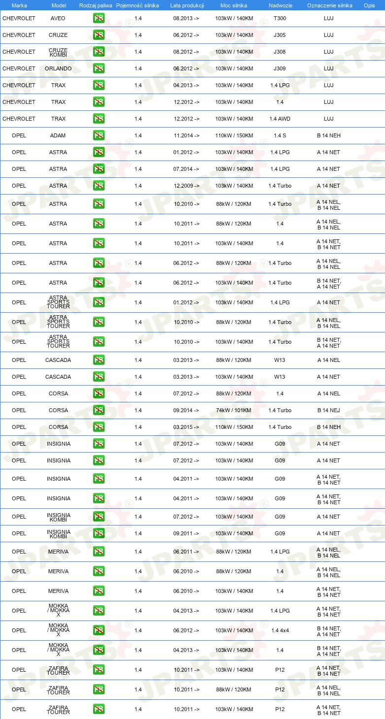Select the J309 body code cell

tap(280, 68)
